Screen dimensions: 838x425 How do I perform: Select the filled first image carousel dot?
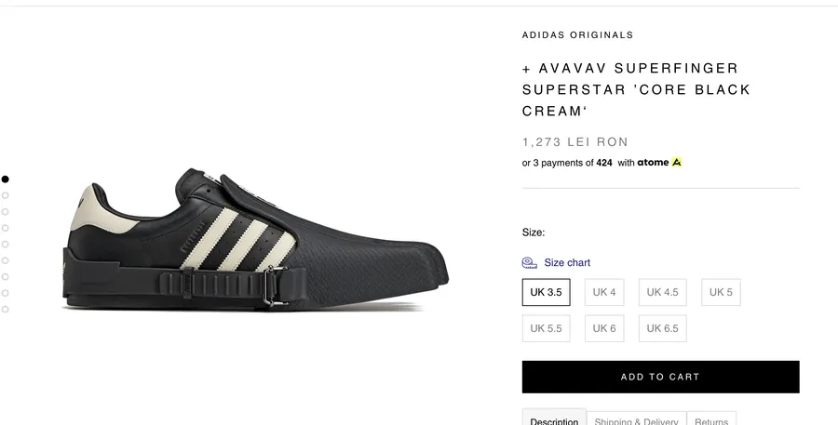pos(6,179)
